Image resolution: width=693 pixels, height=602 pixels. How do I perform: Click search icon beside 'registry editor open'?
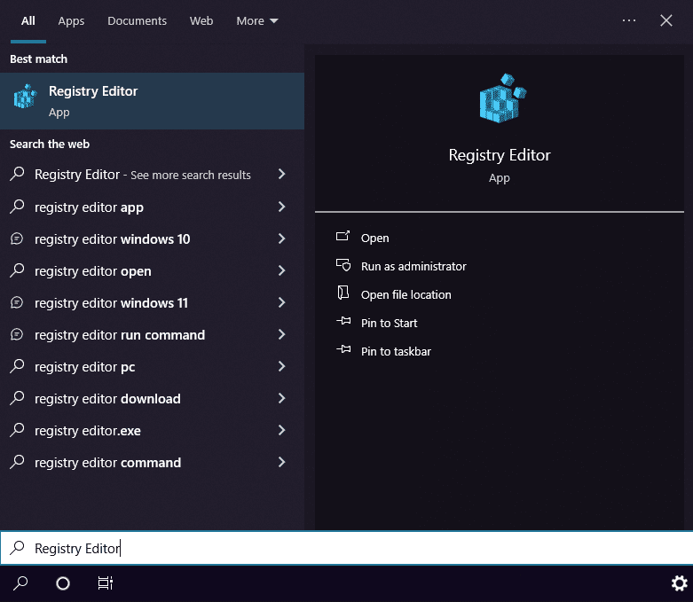17,270
